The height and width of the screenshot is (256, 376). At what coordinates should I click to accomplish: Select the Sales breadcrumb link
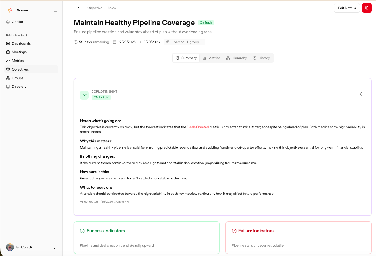point(112,8)
